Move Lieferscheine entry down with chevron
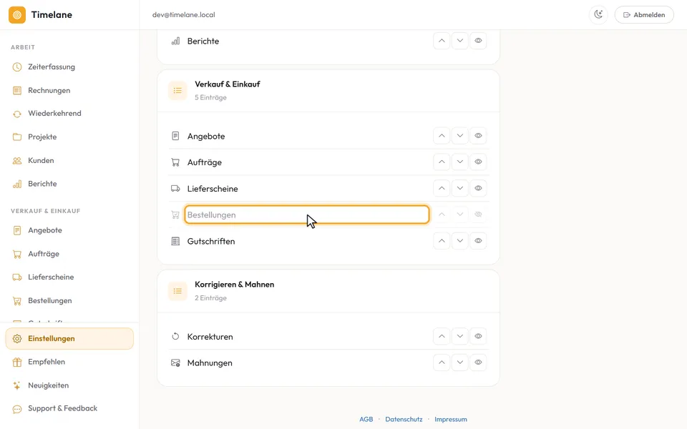This screenshot has width=687, height=429. (459, 188)
